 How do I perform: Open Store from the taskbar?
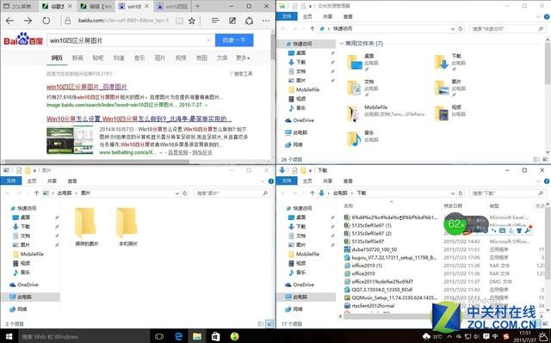coord(215,337)
